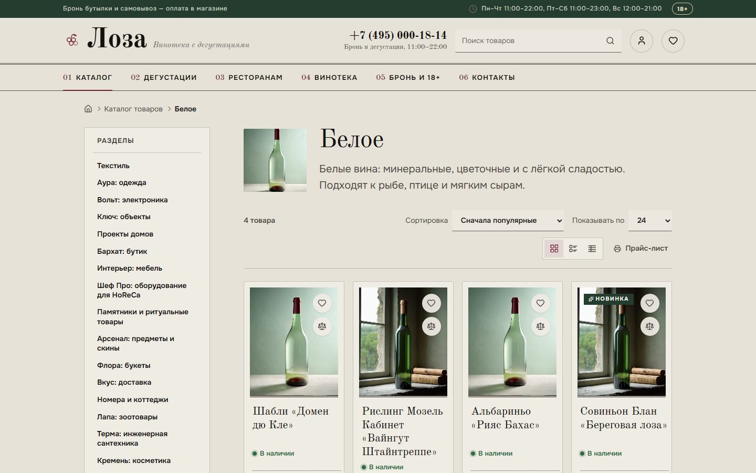Open the Показывать по count dropdown
The width and height of the screenshot is (756, 473).
pos(650,221)
